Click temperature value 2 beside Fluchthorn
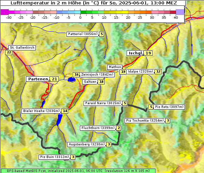204x173 pixels. click(118, 128)
